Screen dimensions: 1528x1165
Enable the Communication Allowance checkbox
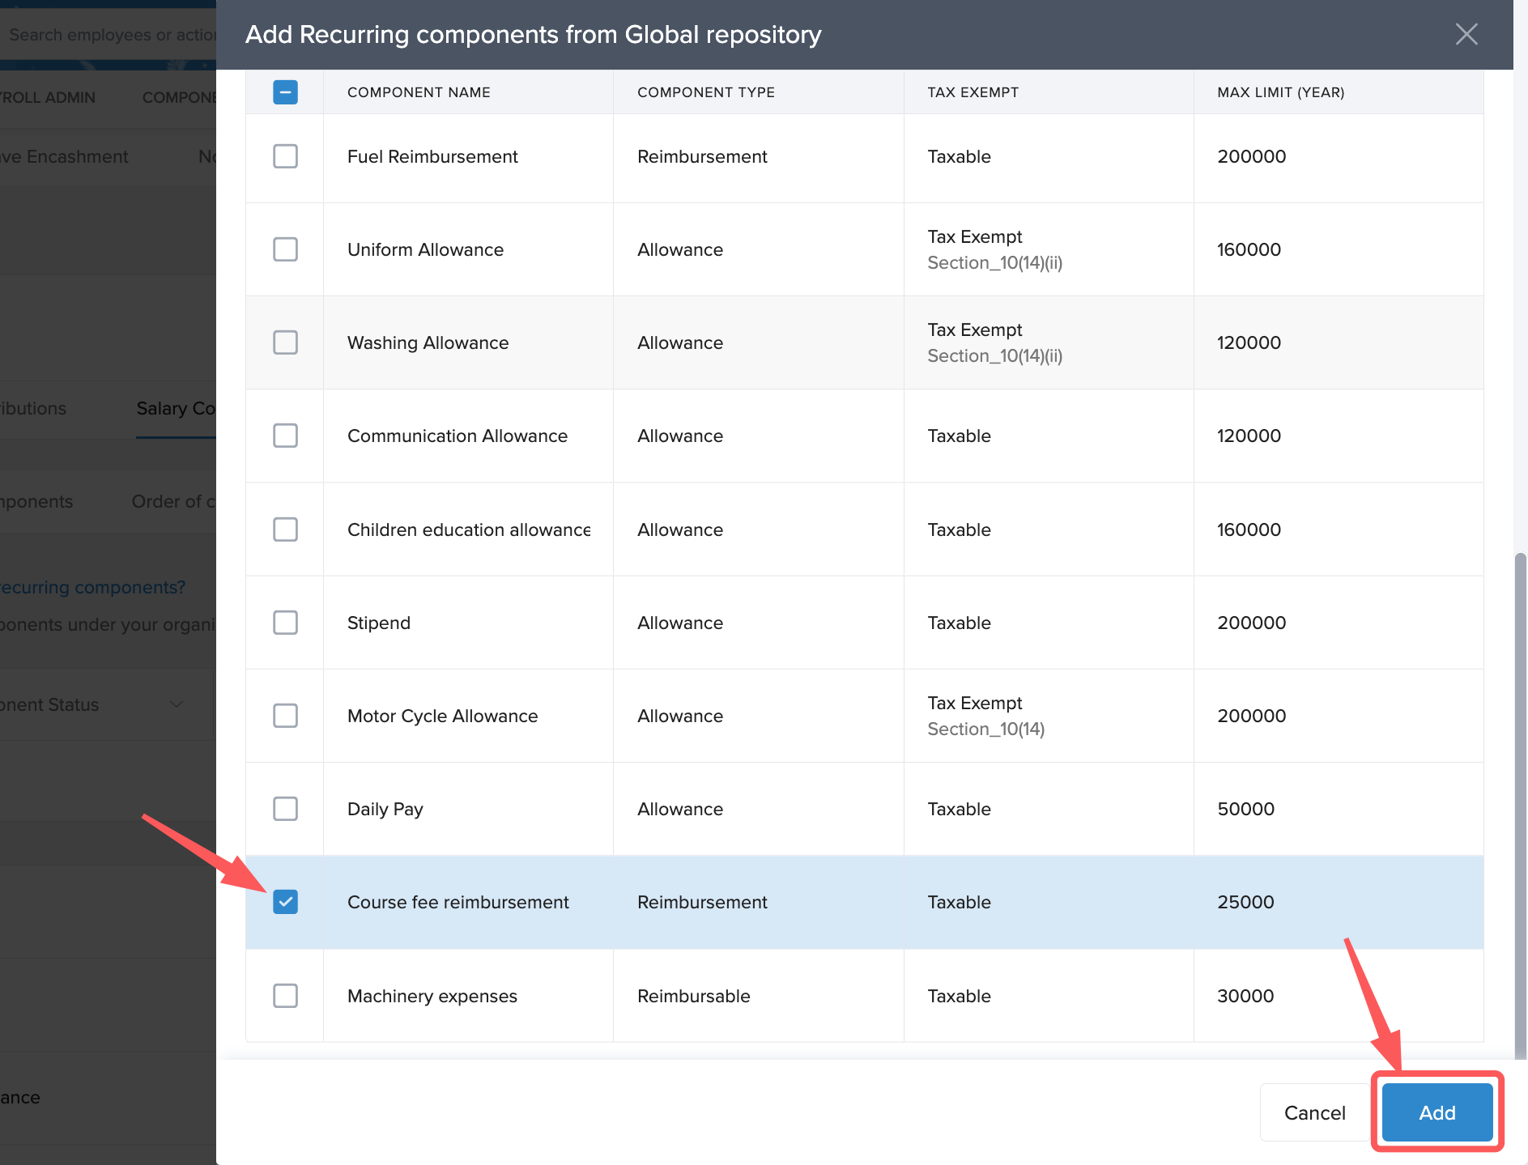(x=285, y=436)
